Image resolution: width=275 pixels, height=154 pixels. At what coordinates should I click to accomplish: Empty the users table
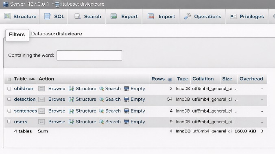pos(137,122)
